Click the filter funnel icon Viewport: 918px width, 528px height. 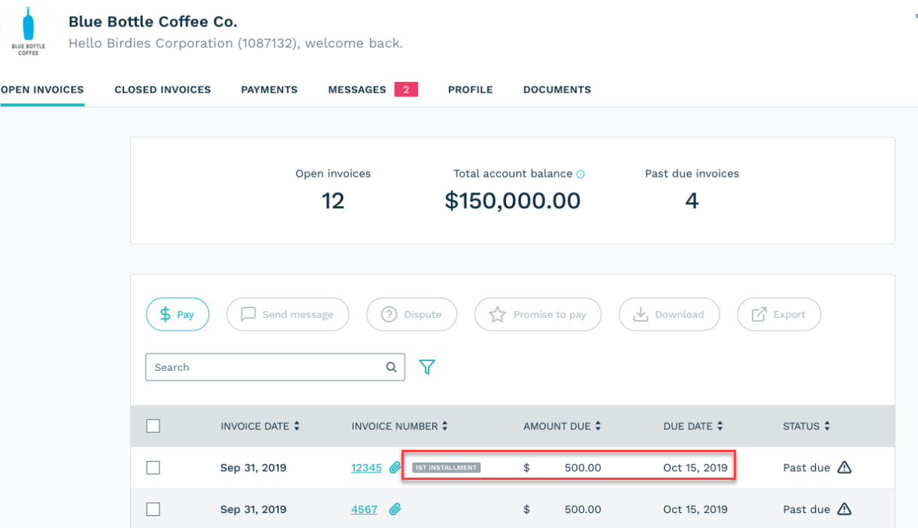click(427, 367)
